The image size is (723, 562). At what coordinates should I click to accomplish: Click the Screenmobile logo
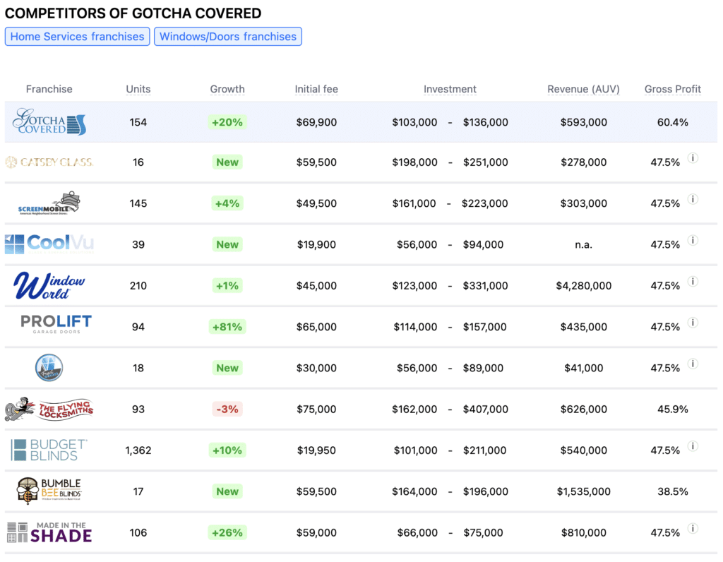point(49,203)
